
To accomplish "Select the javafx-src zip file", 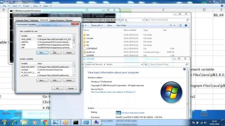I will [x=91, y=52].
